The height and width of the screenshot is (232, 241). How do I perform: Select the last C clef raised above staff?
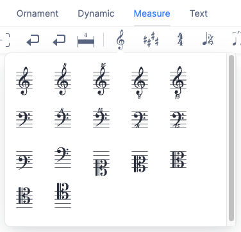(63, 195)
